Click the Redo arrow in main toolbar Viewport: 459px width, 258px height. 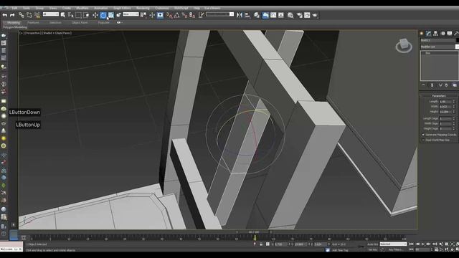click(12, 15)
